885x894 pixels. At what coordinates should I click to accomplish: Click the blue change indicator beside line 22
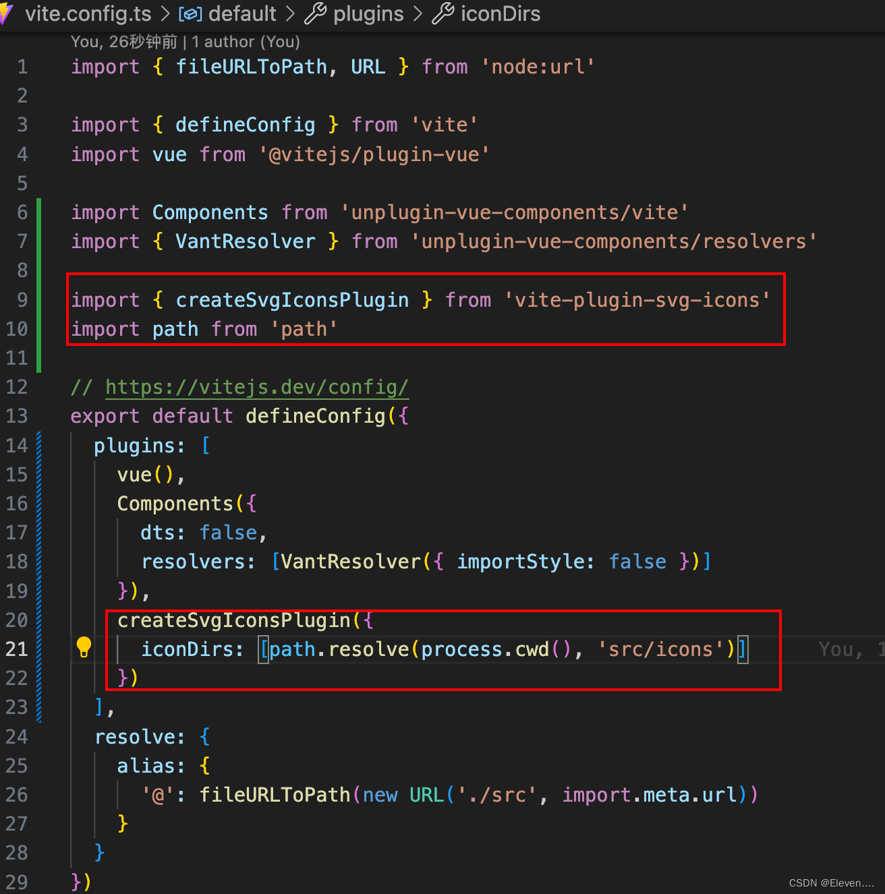(39, 678)
